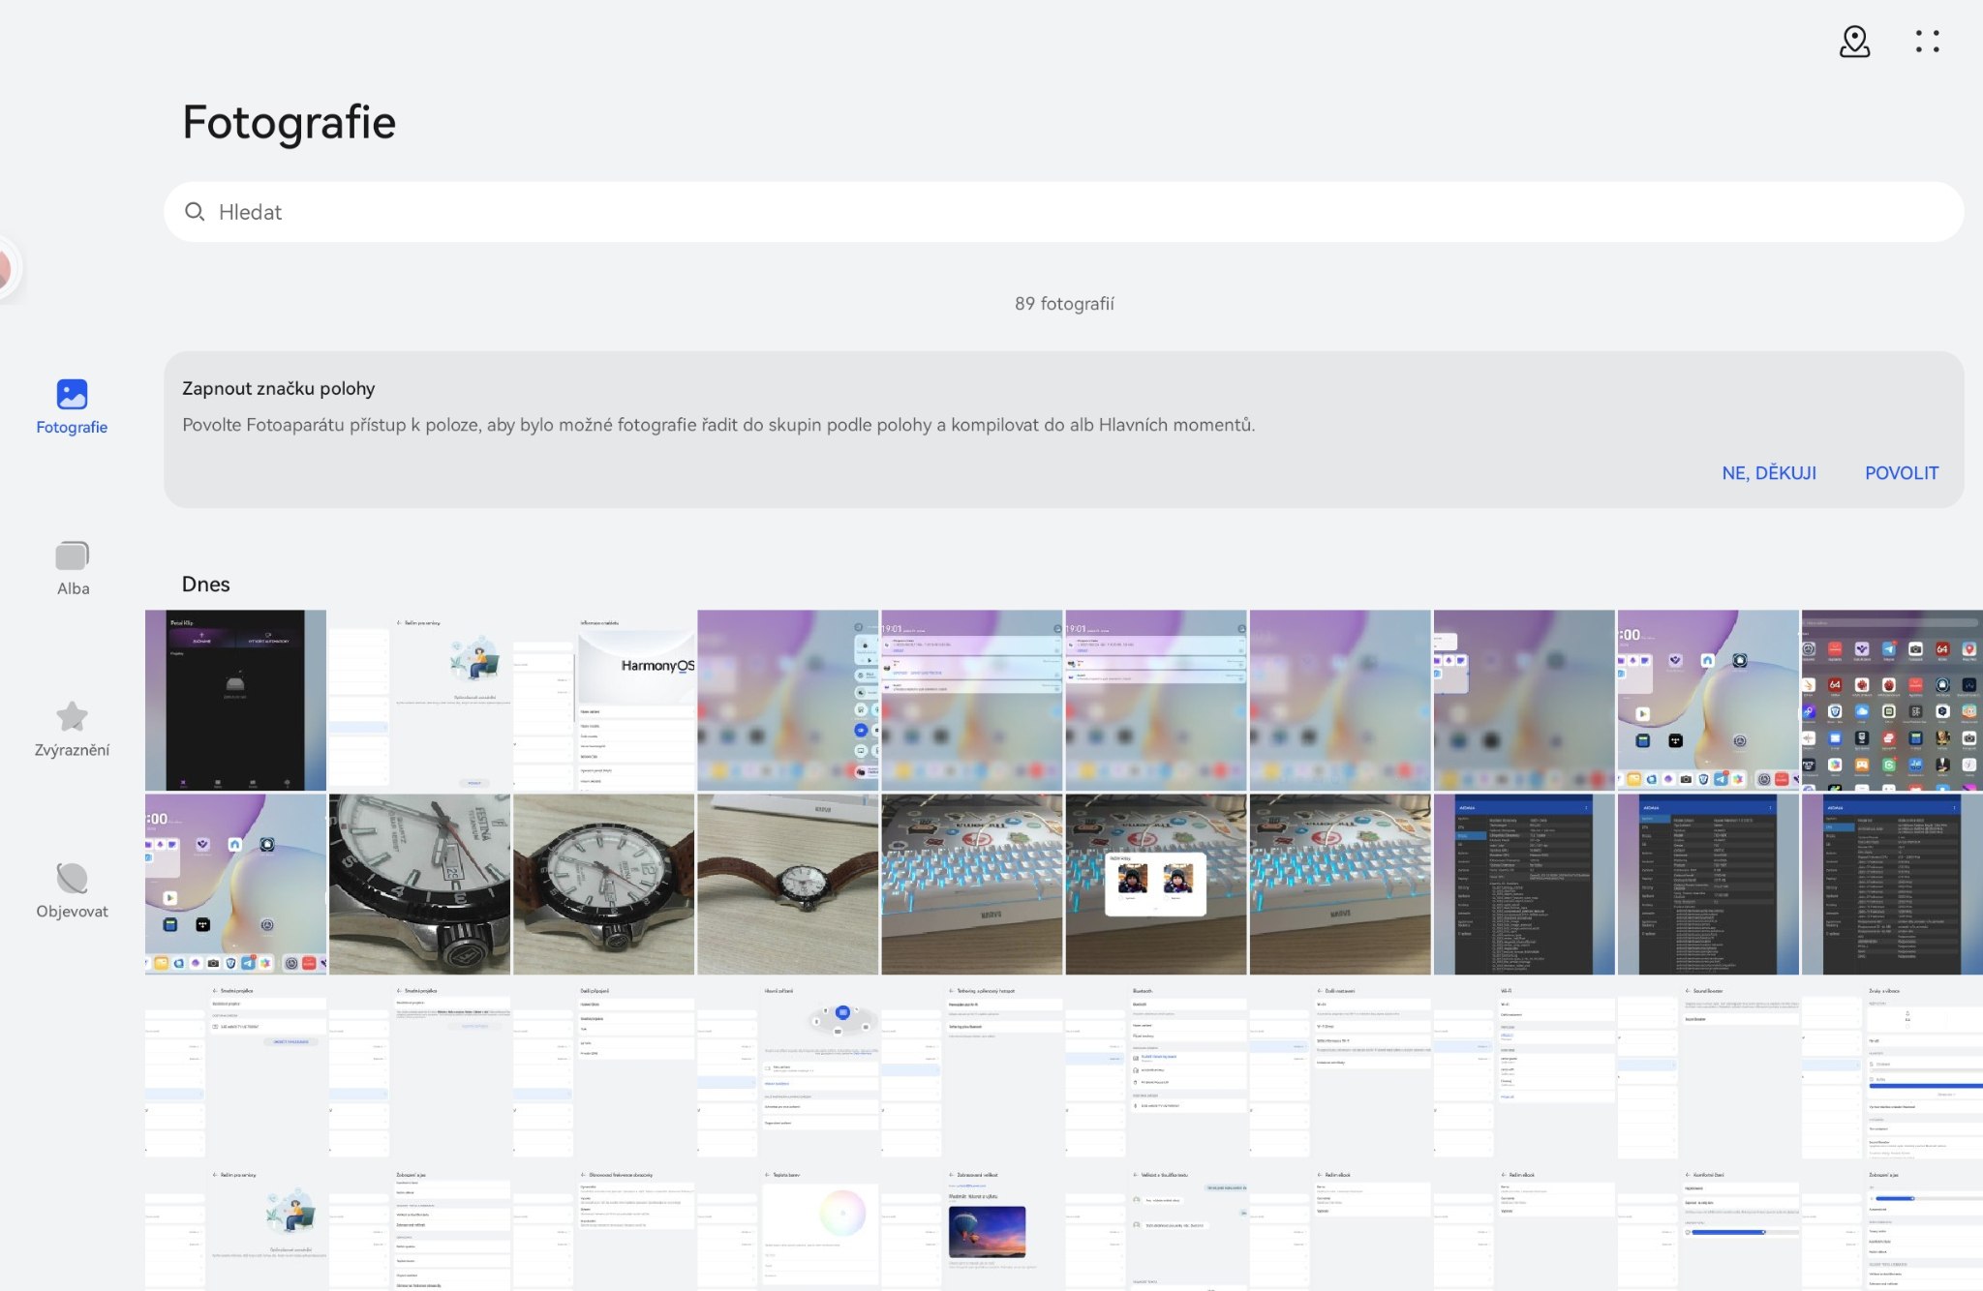Open the dark Petal Klip screenshot thumbnail

pyautogui.click(x=235, y=700)
